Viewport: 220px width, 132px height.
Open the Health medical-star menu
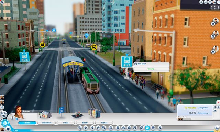coord(129,128)
